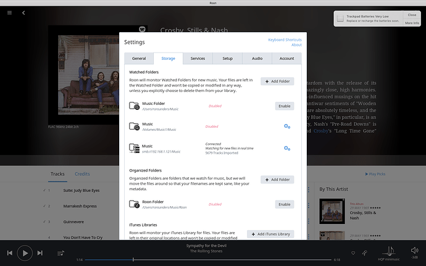Click Add iTunes Library button
Screen dimensions: 426x266
pyautogui.click(x=270, y=234)
